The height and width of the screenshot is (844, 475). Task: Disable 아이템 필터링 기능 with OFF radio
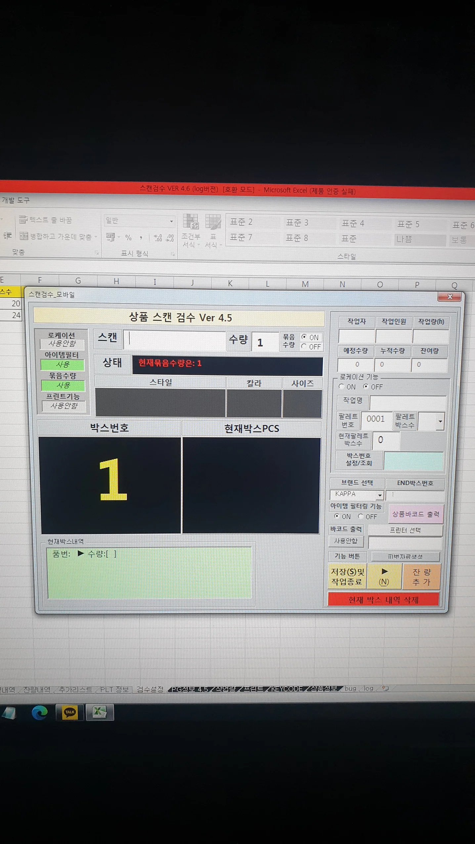coord(361,516)
